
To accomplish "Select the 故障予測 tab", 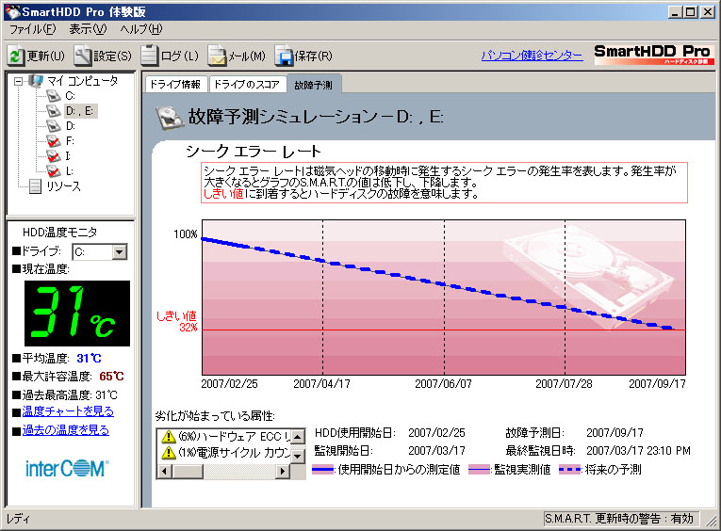I will [x=314, y=85].
